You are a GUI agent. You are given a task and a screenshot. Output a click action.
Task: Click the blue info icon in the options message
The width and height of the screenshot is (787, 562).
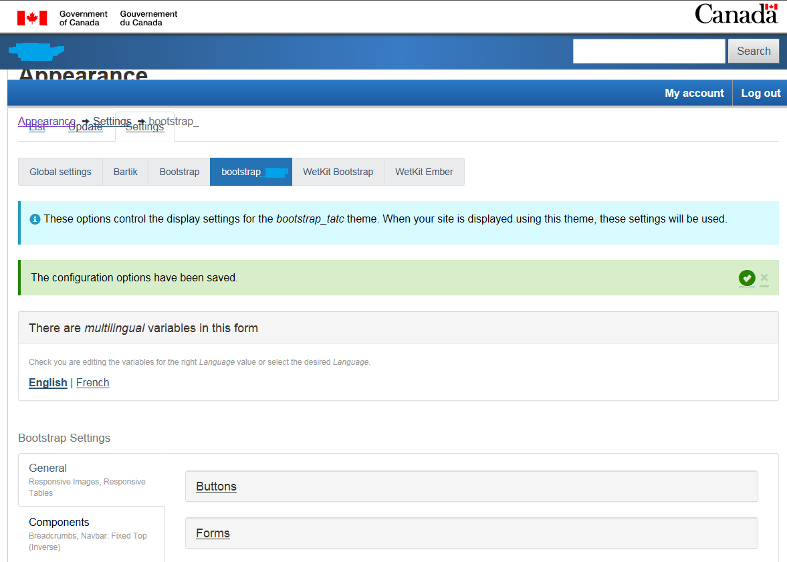[x=35, y=219]
